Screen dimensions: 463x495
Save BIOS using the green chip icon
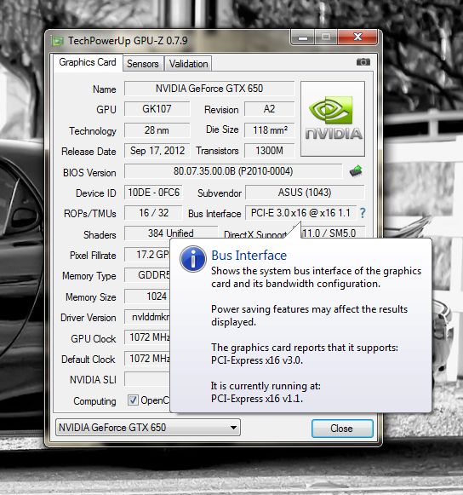tap(356, 171)
